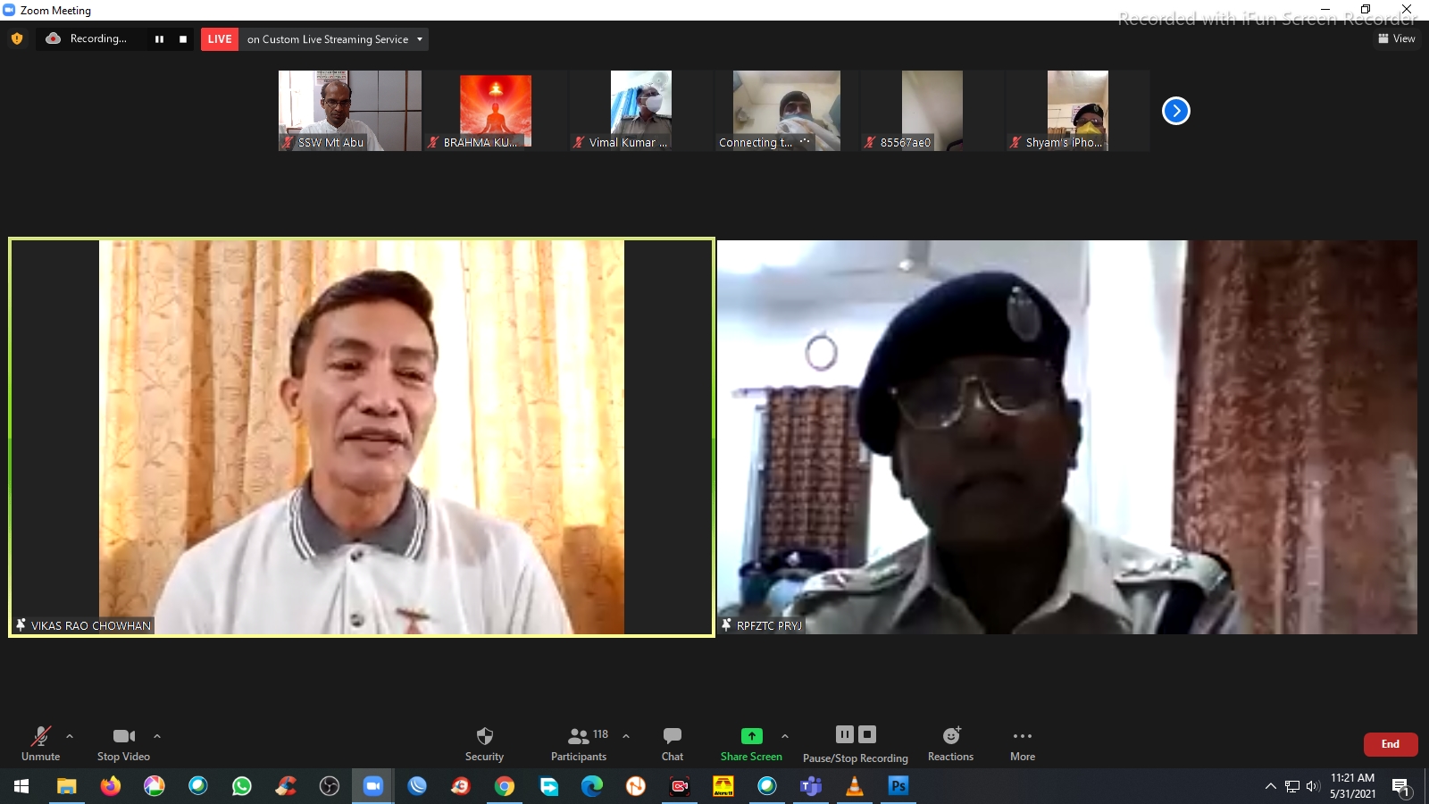Viewport: 1429px width, 804px height.
Task: Show next page of participant thumbnails
Action: (1175, 111)
